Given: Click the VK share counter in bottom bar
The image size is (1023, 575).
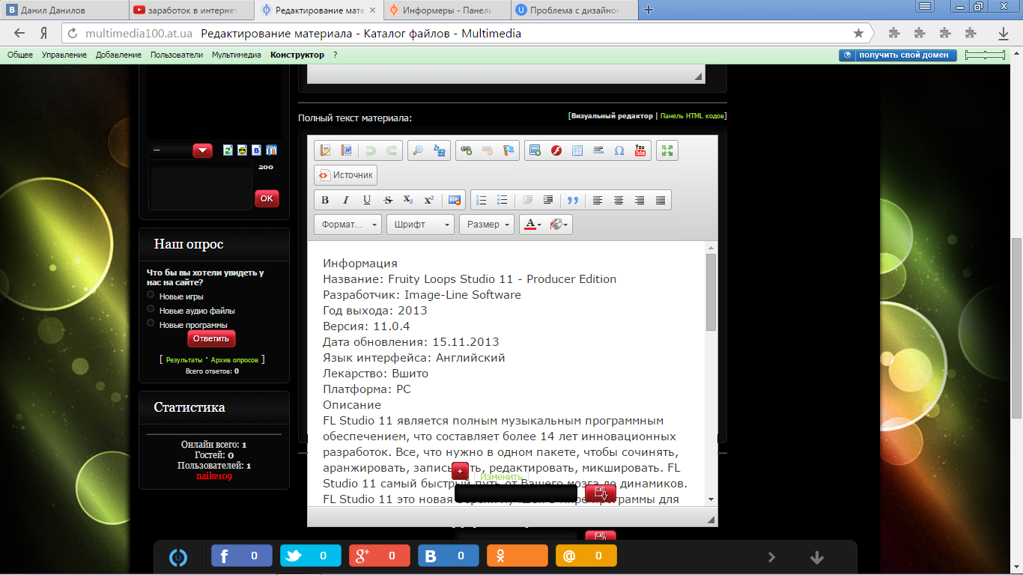Looking at the screenshot, I should click(449, 556).
